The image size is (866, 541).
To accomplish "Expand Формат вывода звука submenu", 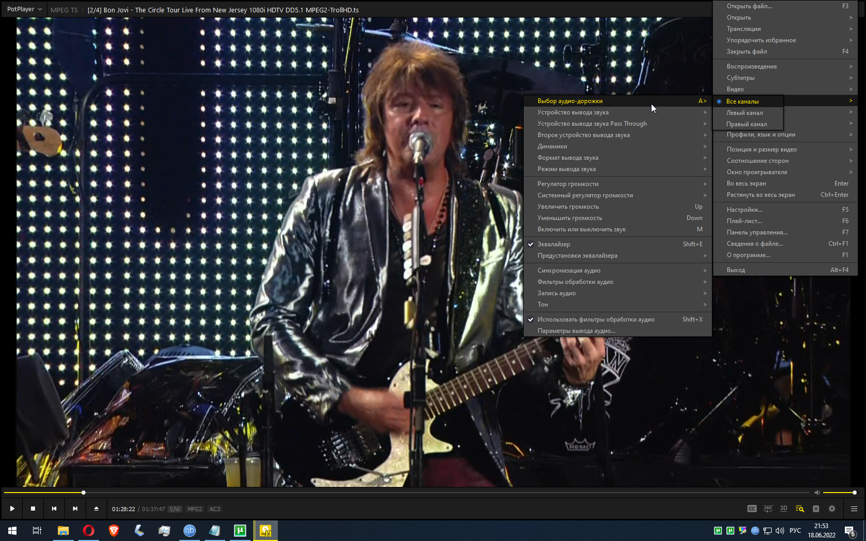I will pyautogui.click(x=618, y=158).
